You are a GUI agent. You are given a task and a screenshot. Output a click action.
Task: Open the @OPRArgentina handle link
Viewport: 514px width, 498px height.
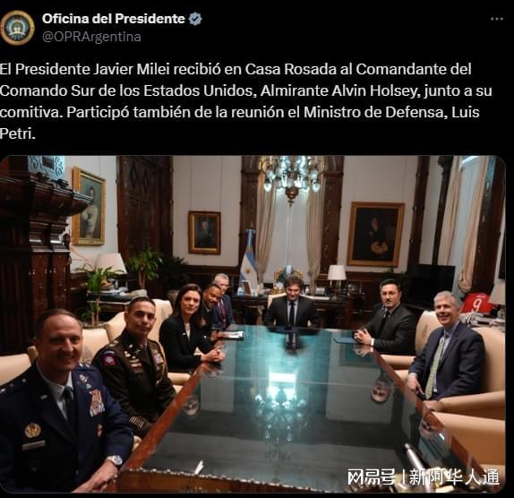[91, 37]
